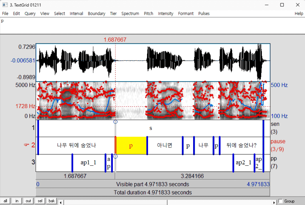Open the Intensity menu
Screen dimensions: 305x205
point(165,14)
